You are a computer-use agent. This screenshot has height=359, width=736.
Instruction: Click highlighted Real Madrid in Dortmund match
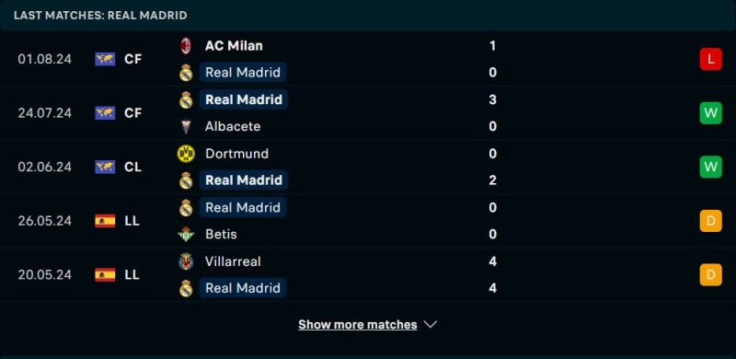(x=244, y=180)
